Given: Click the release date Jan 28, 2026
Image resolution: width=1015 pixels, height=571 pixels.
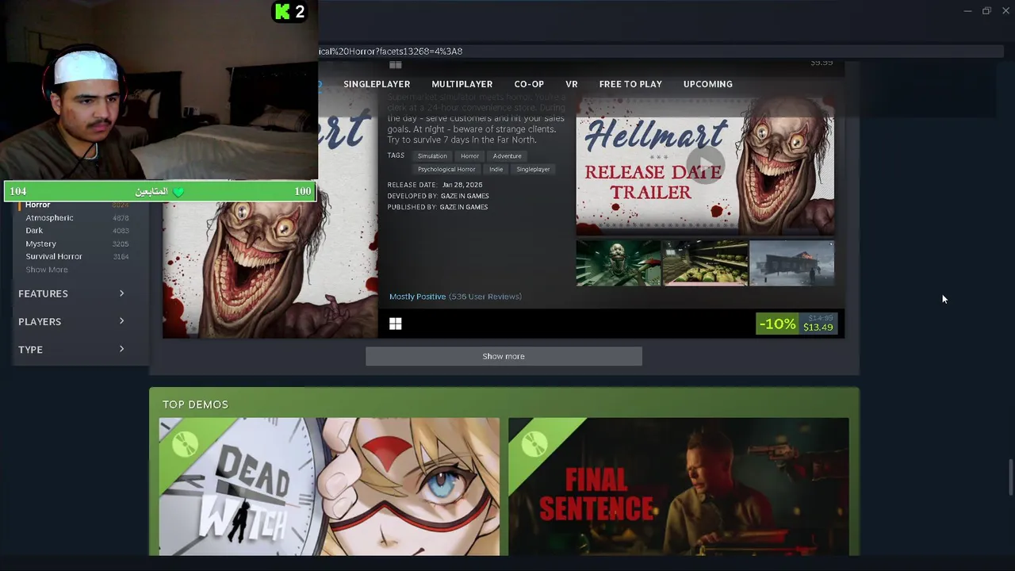Looking at the screenshot, I should (x=462, y=185).
